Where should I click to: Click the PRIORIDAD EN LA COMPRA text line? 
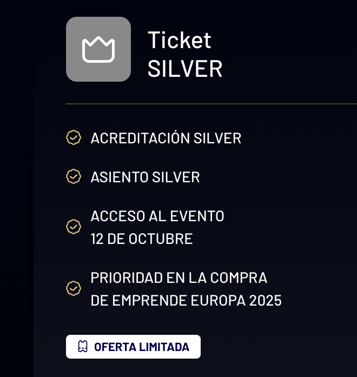coord(179,277)
